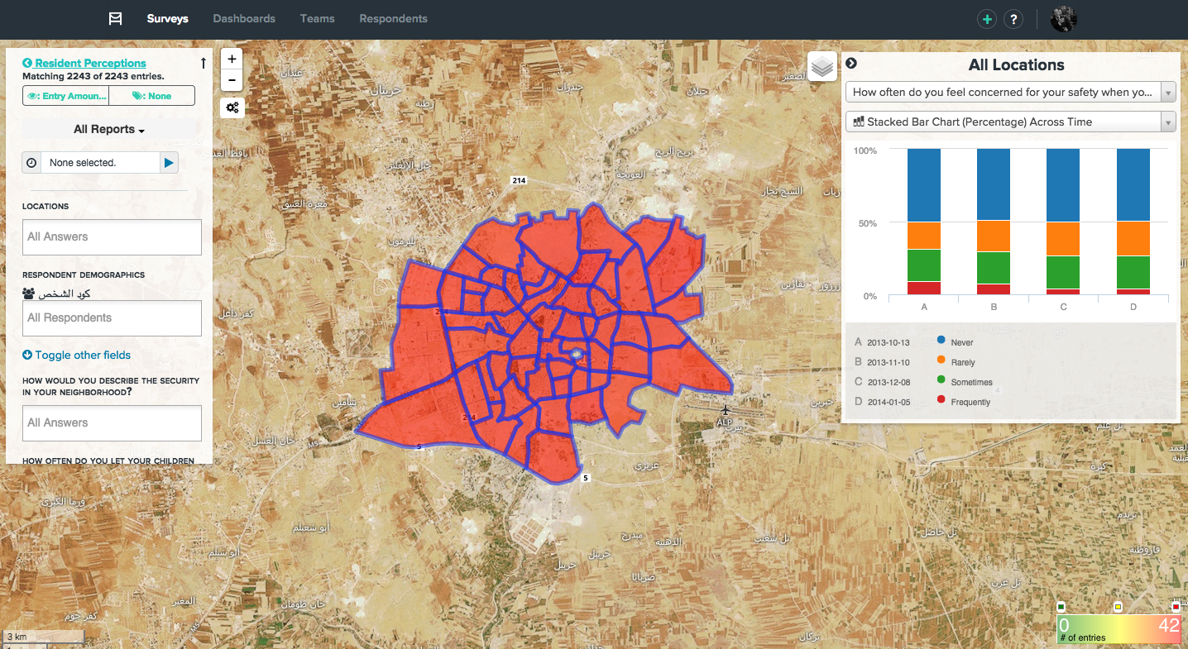Open the survey question selector dropdown
Image resolution: width=1188 pixels, height=649 pixels.
pos(1010,93)
